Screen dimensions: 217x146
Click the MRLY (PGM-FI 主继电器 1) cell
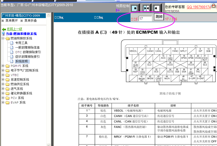133,139
